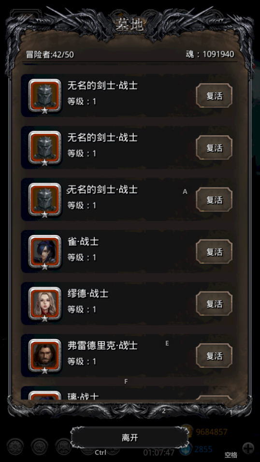Click the plus icon near 空格
The image size is (260, 462).
[x=248, y=448]
